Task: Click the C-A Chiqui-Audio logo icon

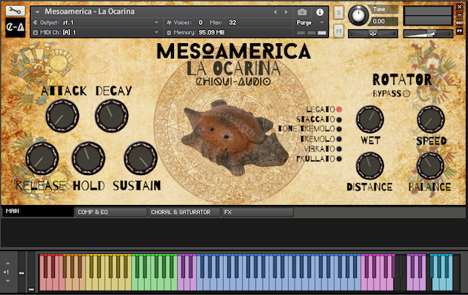Action: pyautogui.click(x=15, y=28)
